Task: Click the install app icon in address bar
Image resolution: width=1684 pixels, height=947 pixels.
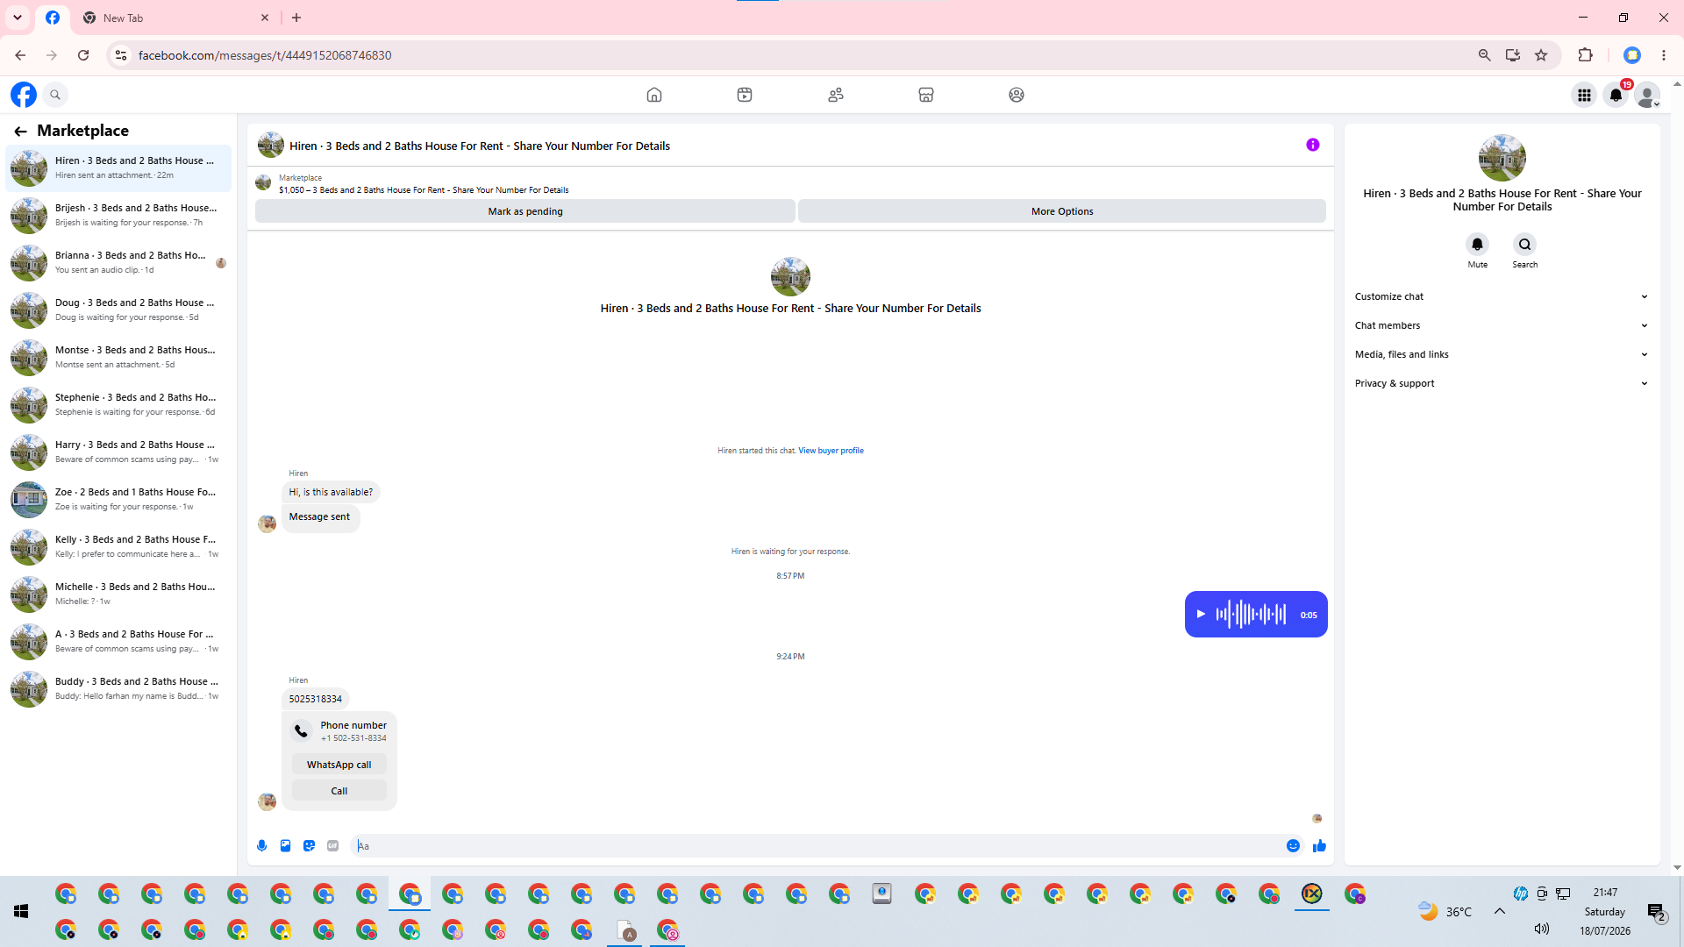Action: click(1513, 55)
